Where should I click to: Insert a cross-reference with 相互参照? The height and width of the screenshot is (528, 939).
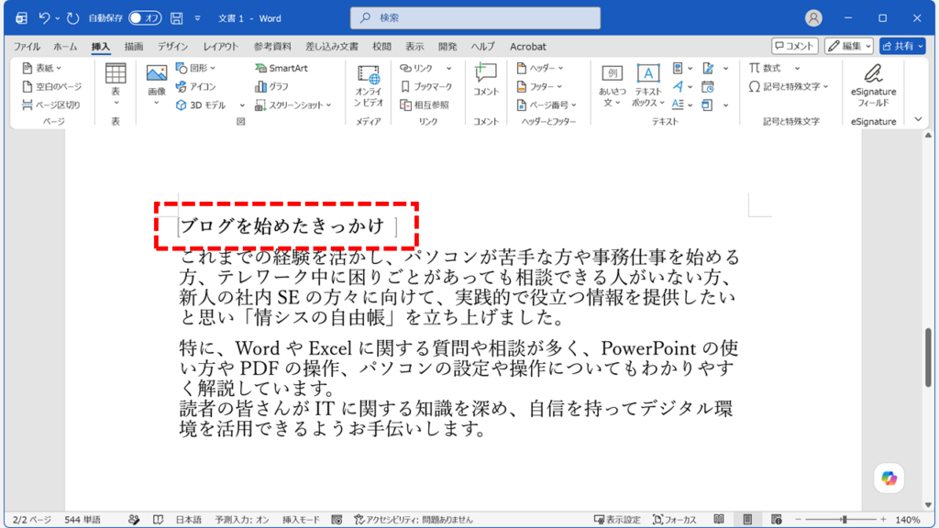pyautogui.click(x=425, y=104)
